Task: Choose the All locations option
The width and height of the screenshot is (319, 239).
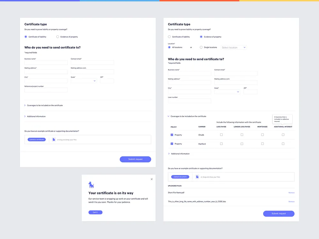Action: coord(169,47)
